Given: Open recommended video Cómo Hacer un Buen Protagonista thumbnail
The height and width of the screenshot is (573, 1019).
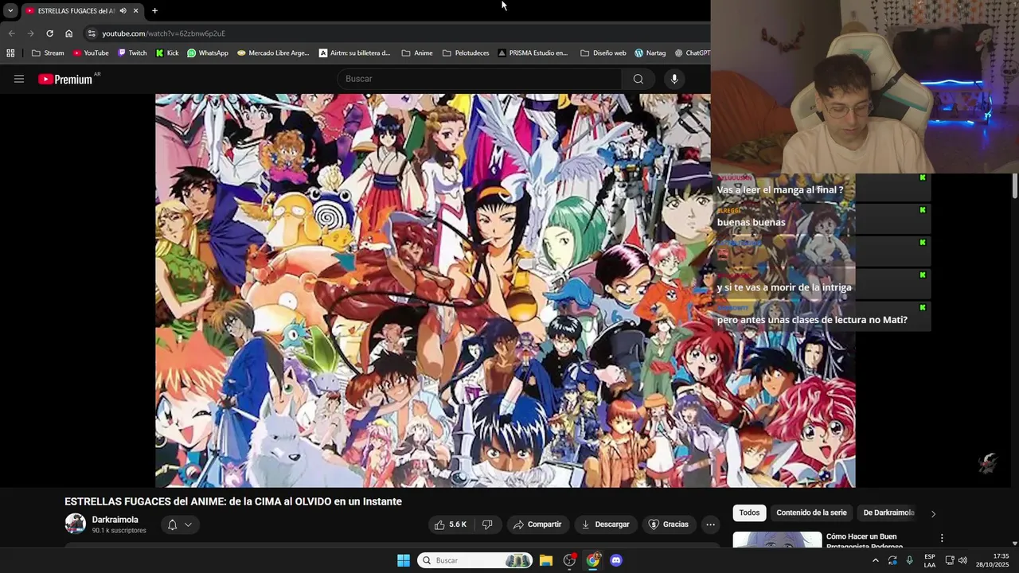Looking at the screenshot, I should (777, 540).
